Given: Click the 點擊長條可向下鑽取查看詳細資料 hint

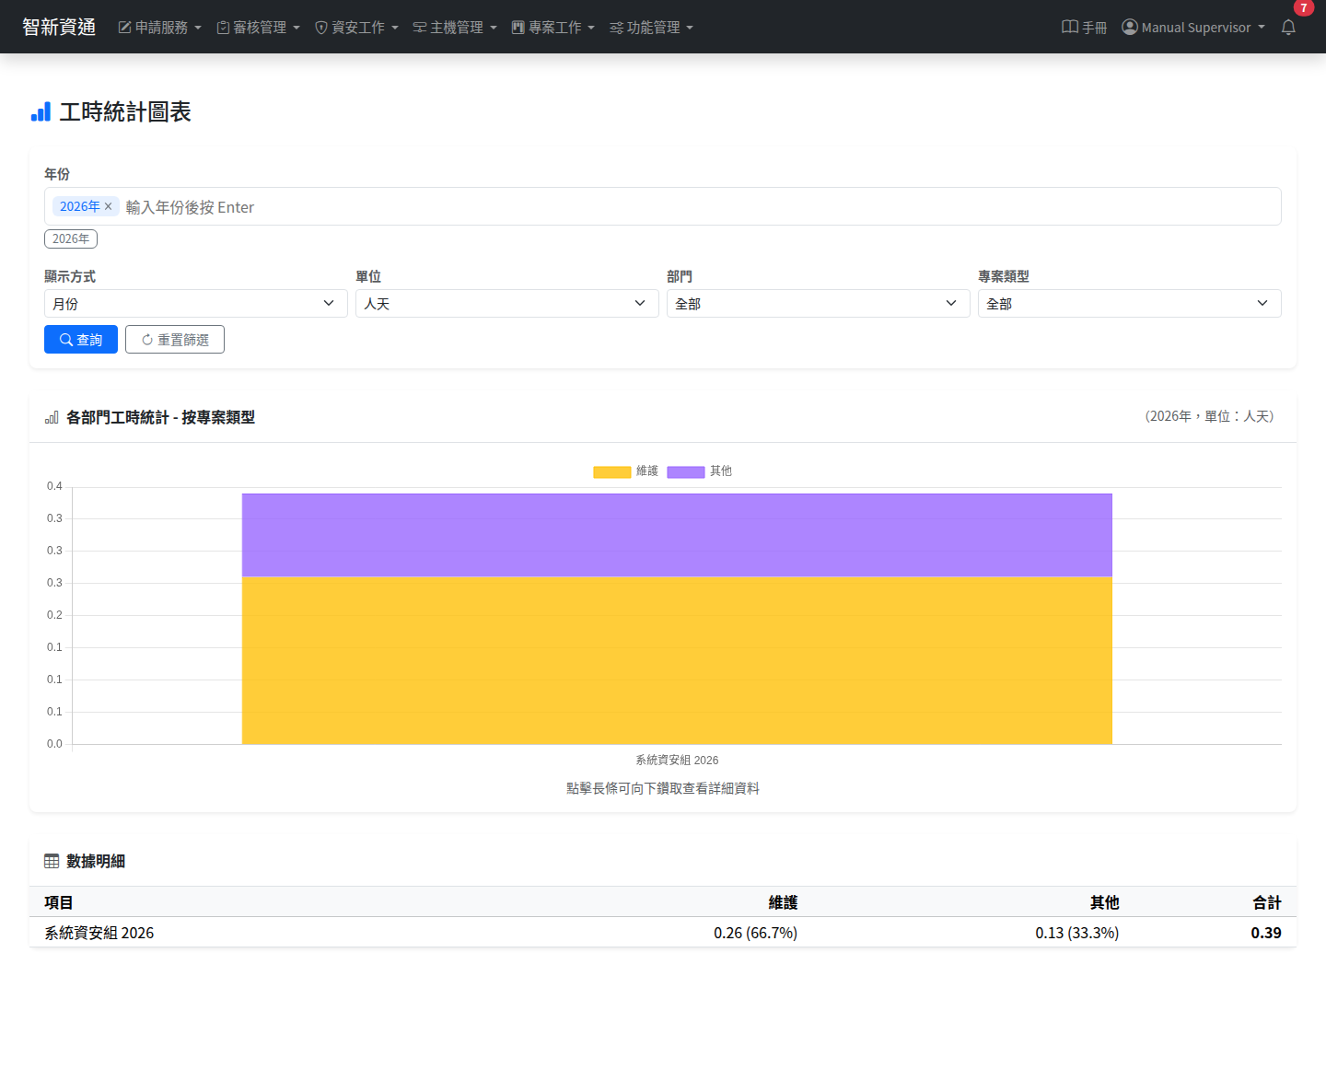Looking at the screenshot, I should pyautogui.click(x=663, y=788).
